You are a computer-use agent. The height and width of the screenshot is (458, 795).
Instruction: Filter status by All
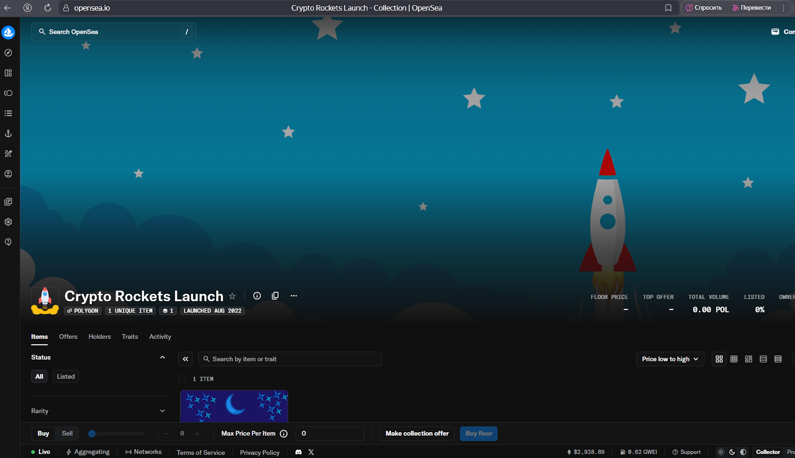[x=39, y=377]
